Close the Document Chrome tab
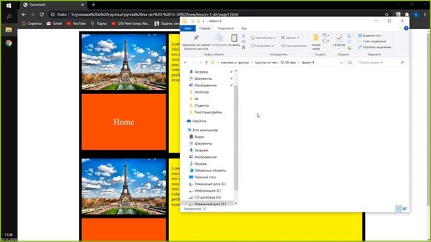Viewport: 431px width, 242px height. click(82, 5)
